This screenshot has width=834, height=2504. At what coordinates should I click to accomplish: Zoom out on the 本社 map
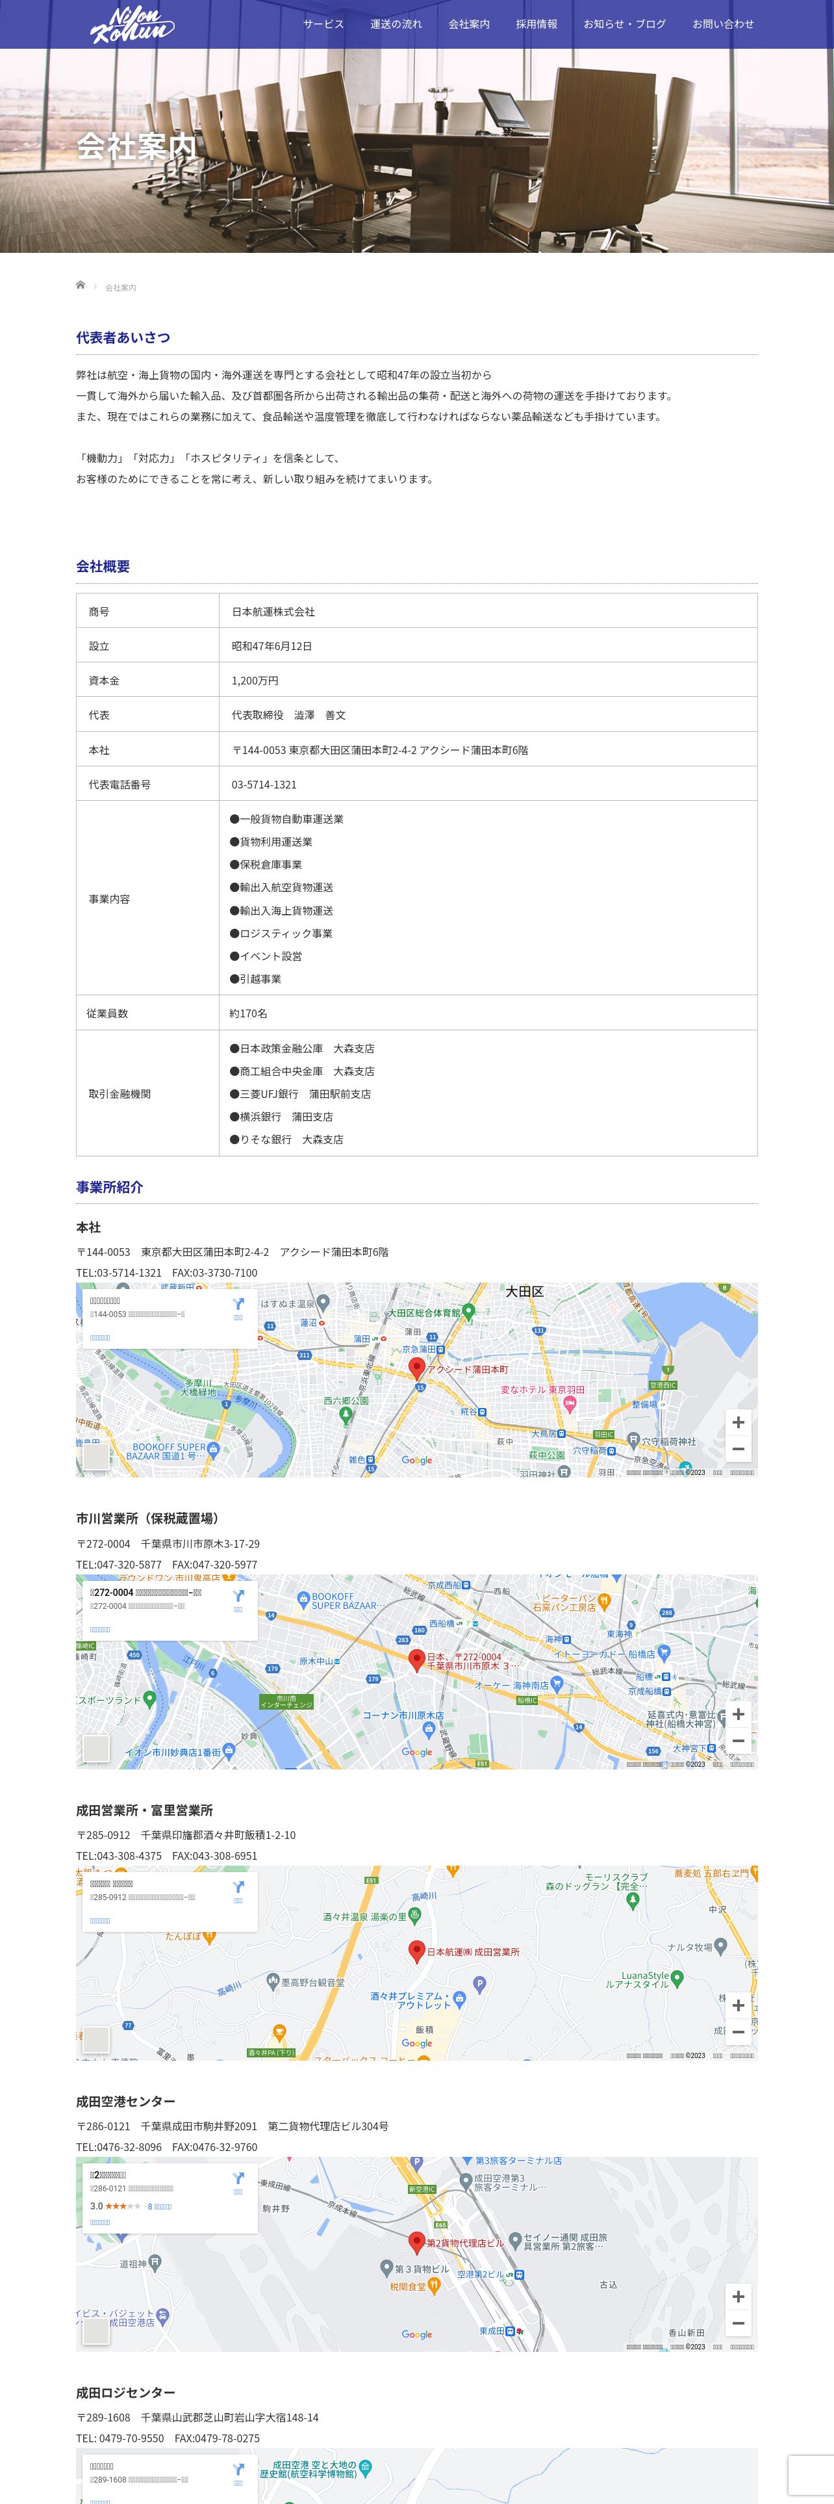(738, 1448)
